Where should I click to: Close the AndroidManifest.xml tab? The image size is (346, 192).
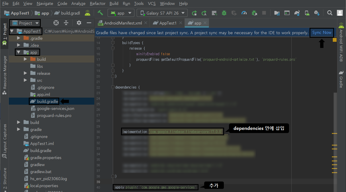146,23
